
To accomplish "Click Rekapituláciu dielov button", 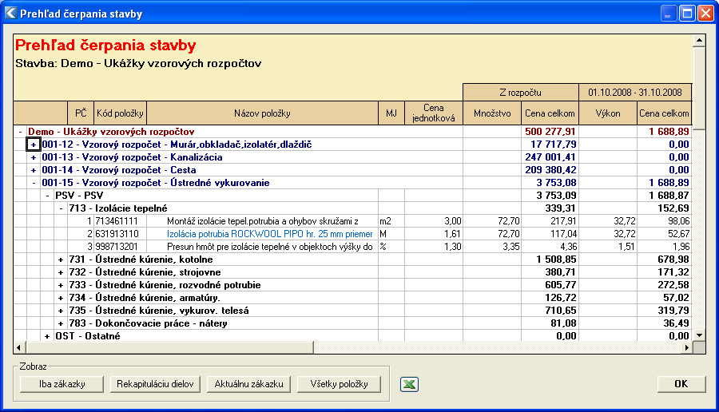I will tap(155, 384).
